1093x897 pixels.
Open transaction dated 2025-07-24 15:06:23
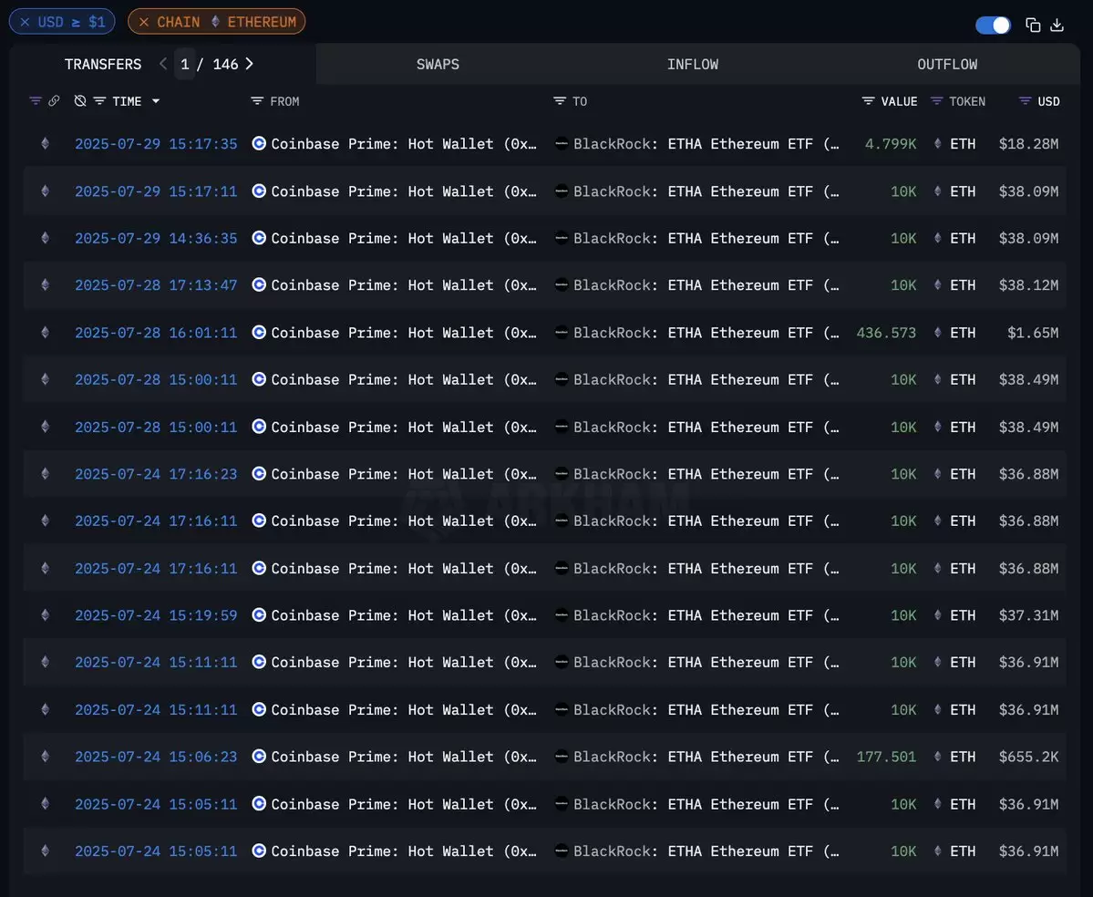(x=156, y=757)
